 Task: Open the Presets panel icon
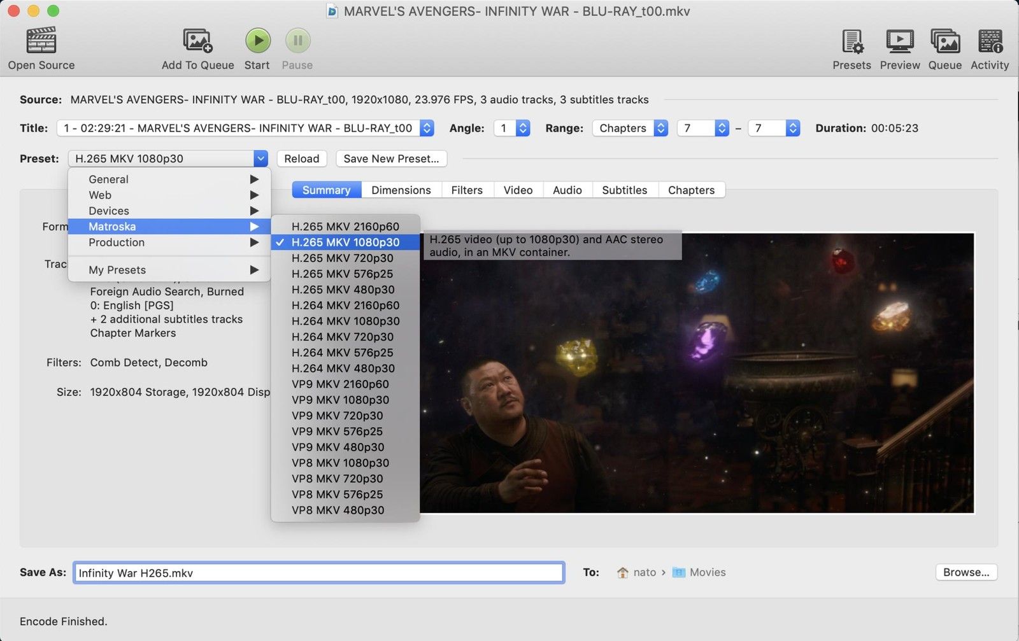(x=852, y=42)
